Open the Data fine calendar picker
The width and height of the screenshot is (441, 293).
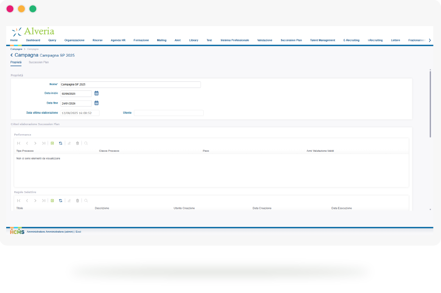coord(96,103)
